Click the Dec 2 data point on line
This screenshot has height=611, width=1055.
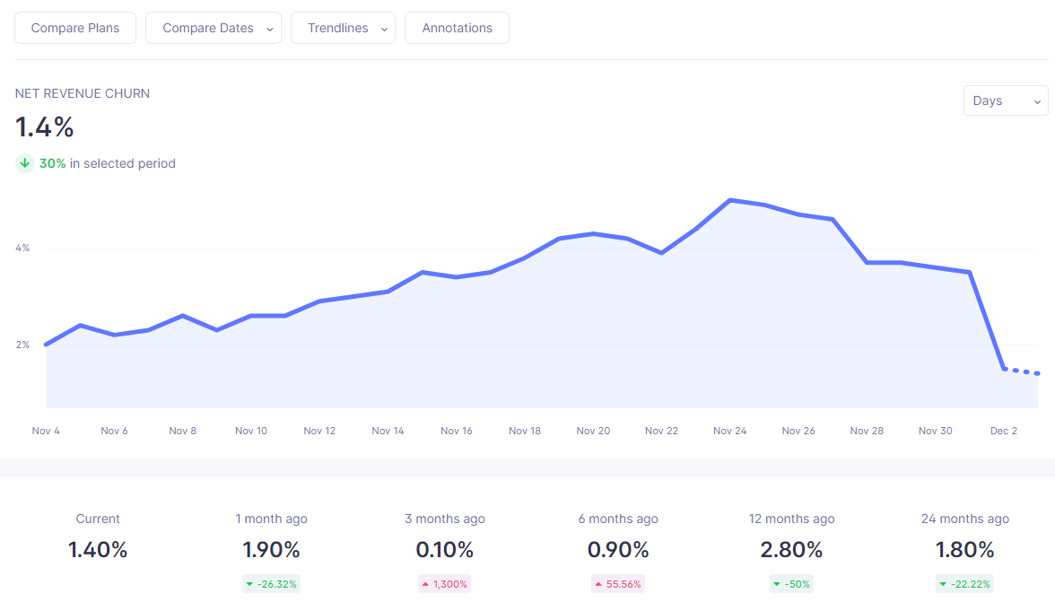click(x=1004, y=369)
